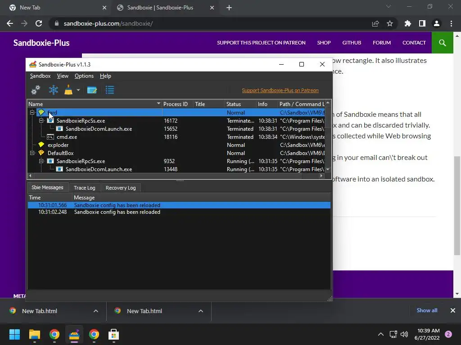Open the Sandbox menu

point(40,76)
